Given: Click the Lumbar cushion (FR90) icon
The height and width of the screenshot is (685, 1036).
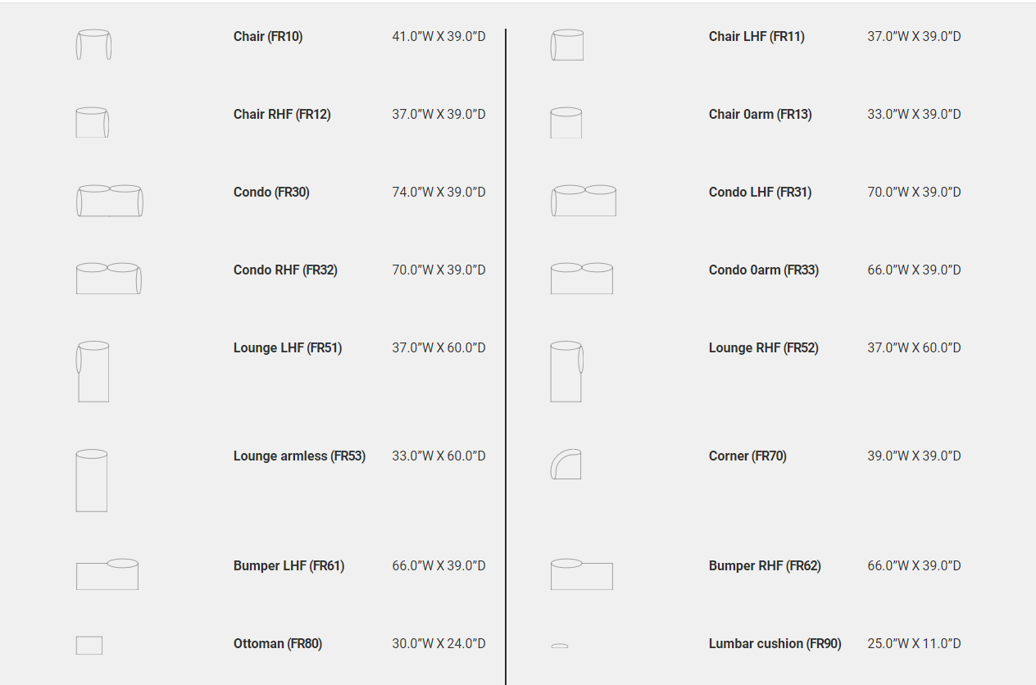Looking at the screenshot, I should [560, 646].
